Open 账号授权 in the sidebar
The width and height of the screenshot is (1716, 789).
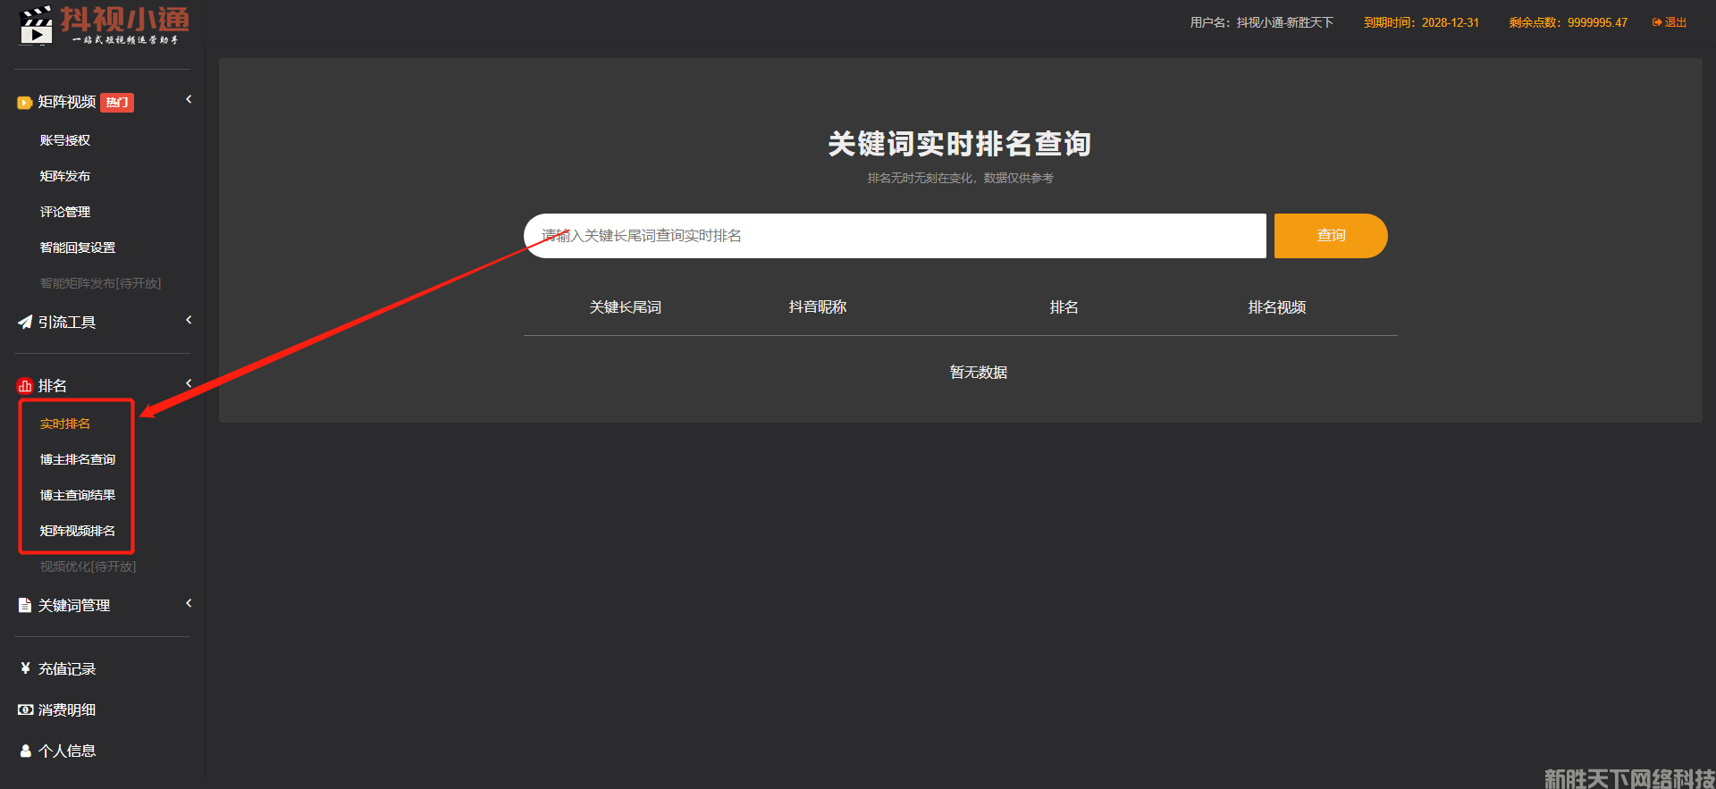point(65,140)
